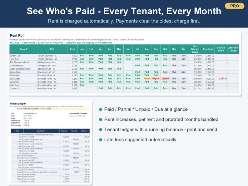Click Mike Ross's single 'Paid' cell under Jan
The width and height of the screenshot is (248, 186).
coord(82,85)
